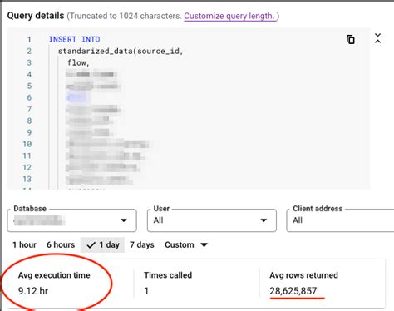The width and height of the screenshot is (394, 311).
Task: Click line number 1 in query editor
Action: click(x=29, y=39)
